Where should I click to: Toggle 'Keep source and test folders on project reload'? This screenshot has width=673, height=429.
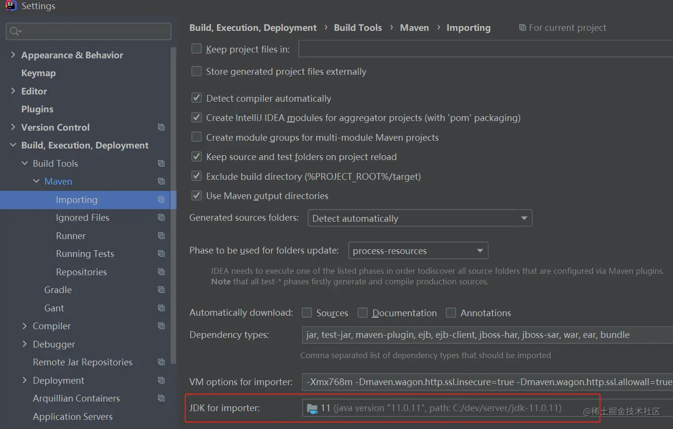(x=197, y=157)
